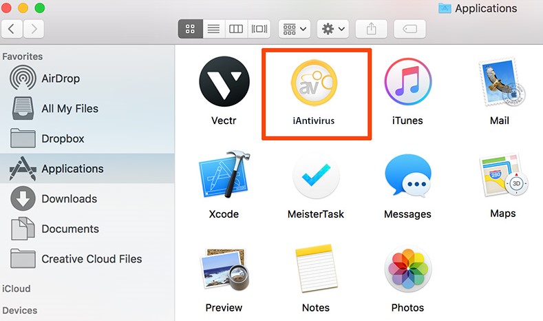The width and height of the screenshot is (543, 321).
Task: Select the Notes notepad icon
Action: point(316,269)
